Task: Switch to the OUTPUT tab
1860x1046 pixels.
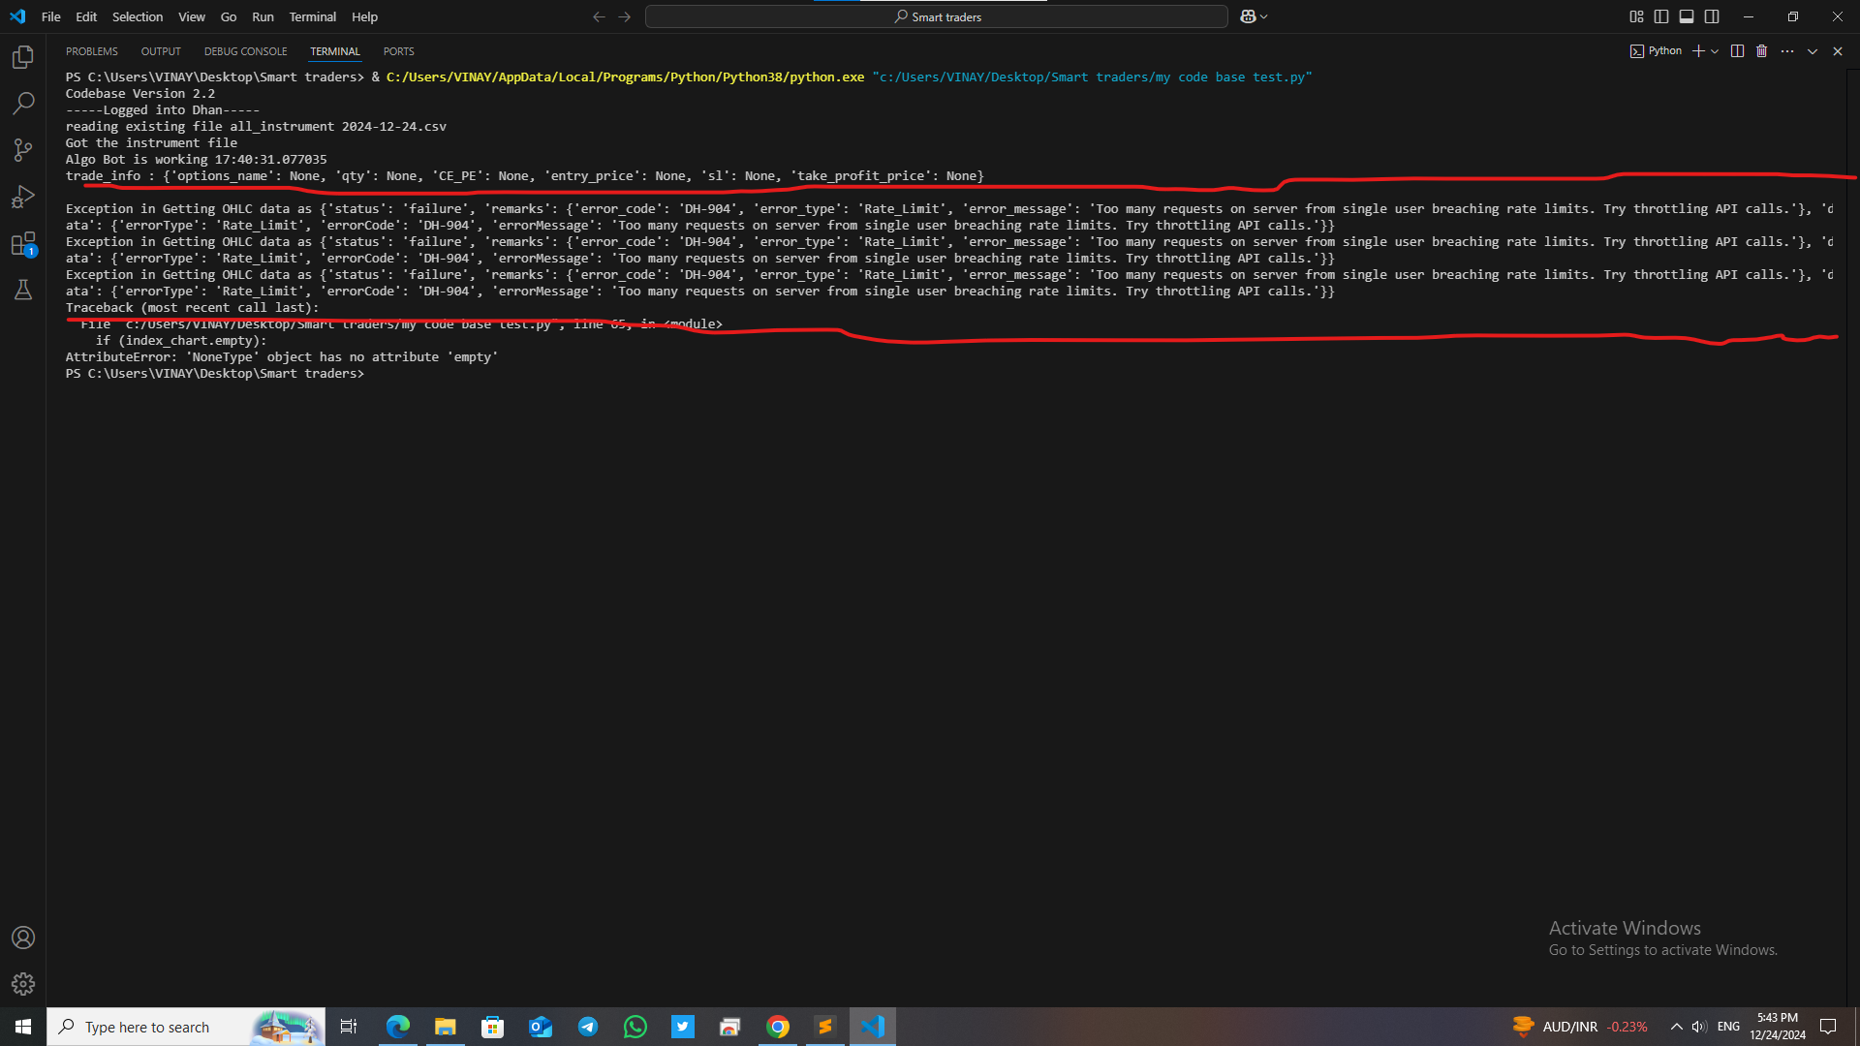Action: (161, 51)
